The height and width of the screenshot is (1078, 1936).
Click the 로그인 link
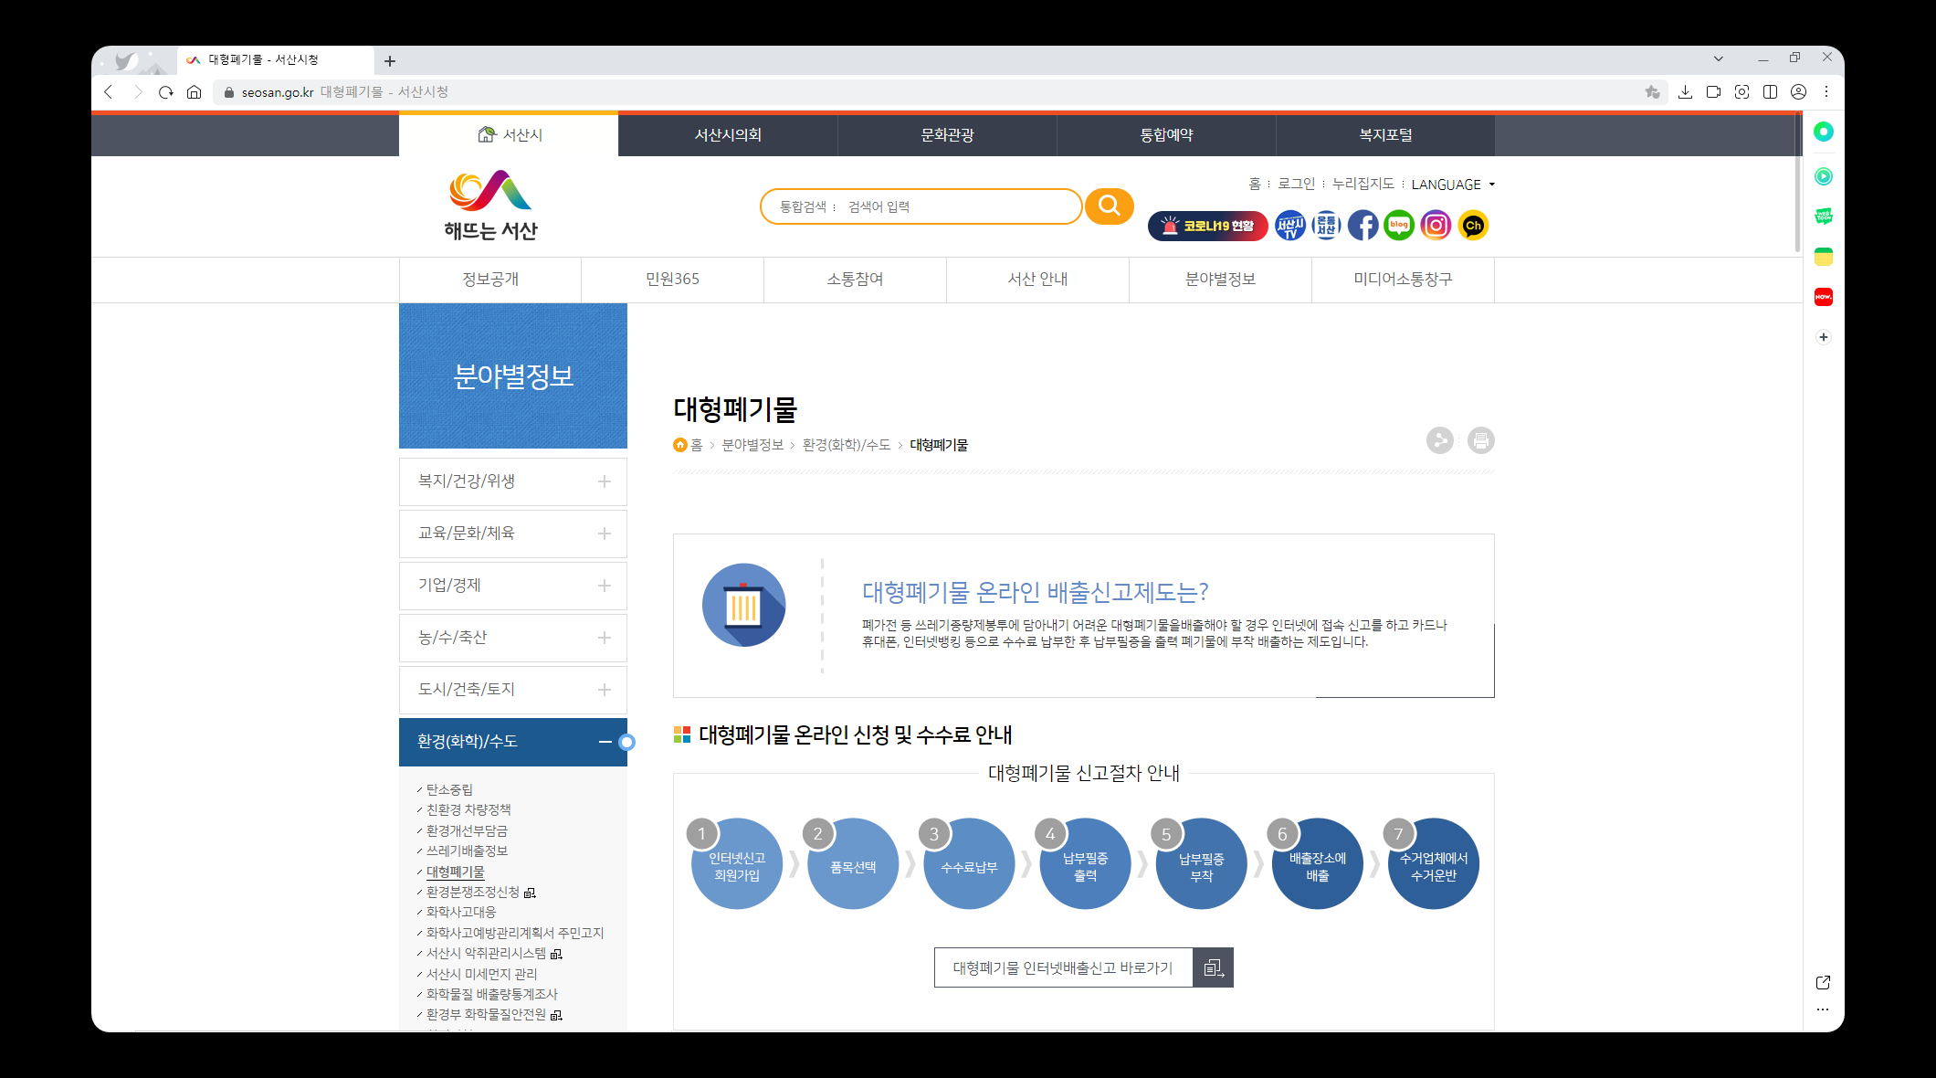coord(1296,184)
